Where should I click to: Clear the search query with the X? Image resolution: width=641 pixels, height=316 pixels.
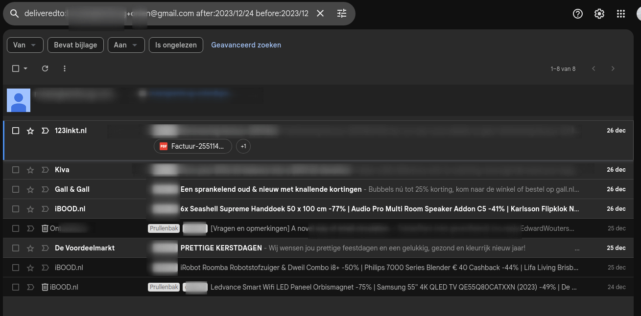click(x=320, y=13)
